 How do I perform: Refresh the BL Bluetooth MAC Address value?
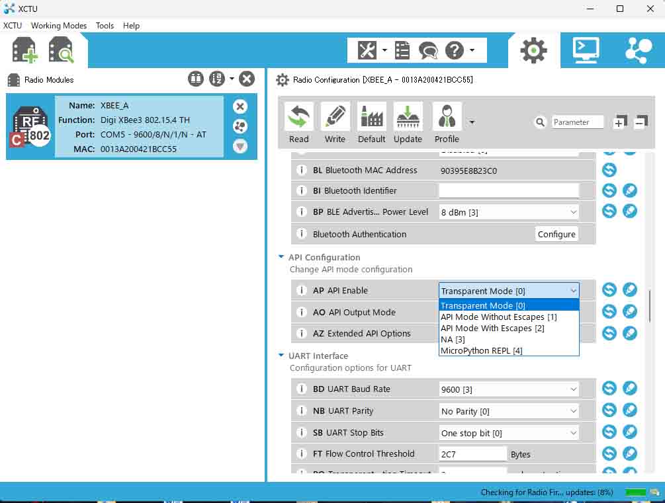tap(609, 170)
